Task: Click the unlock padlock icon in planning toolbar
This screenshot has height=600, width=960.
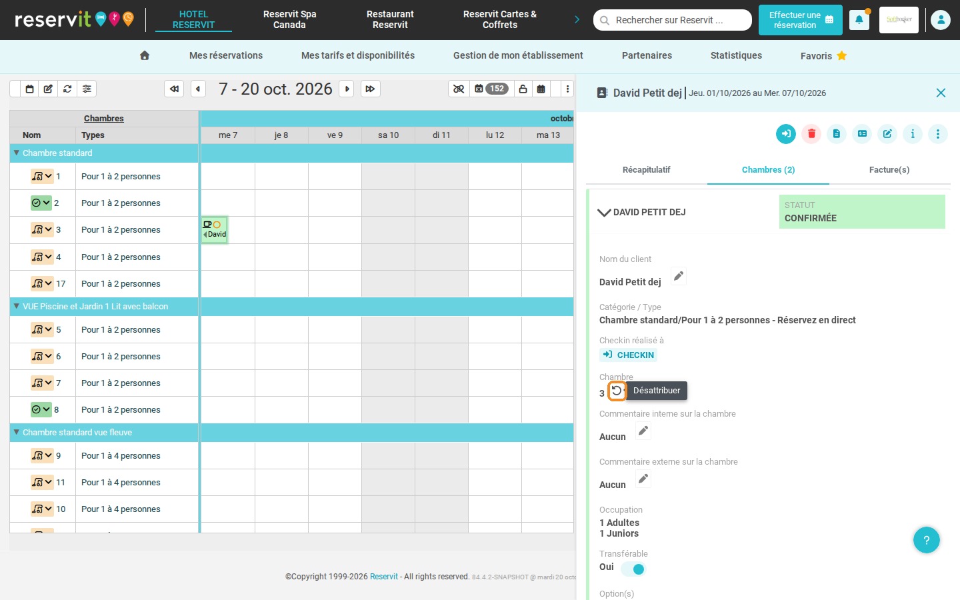Action: 523,89
